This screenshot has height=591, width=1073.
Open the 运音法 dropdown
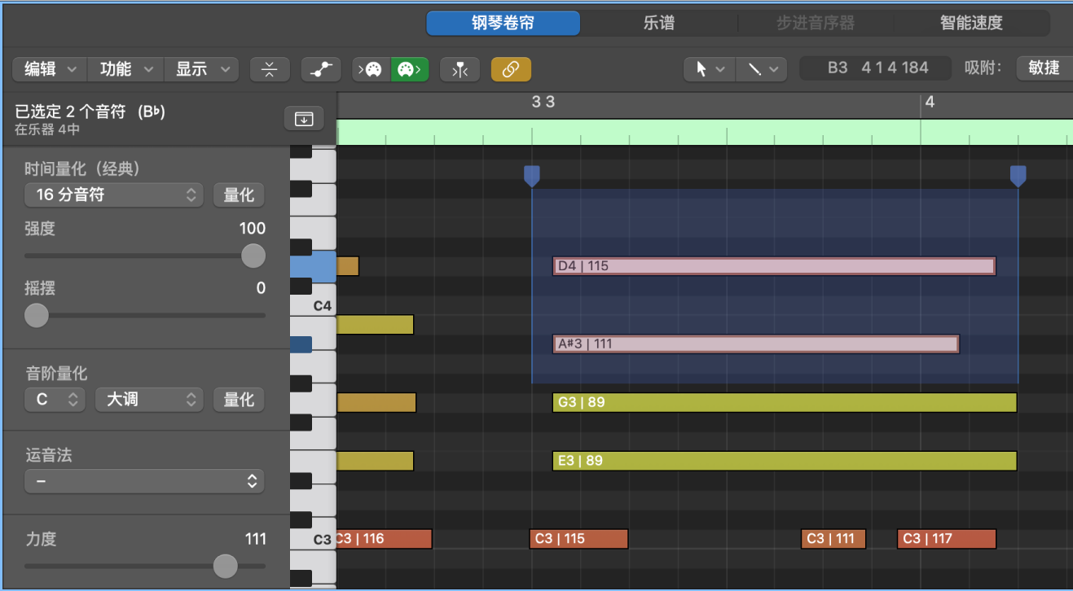144,481
